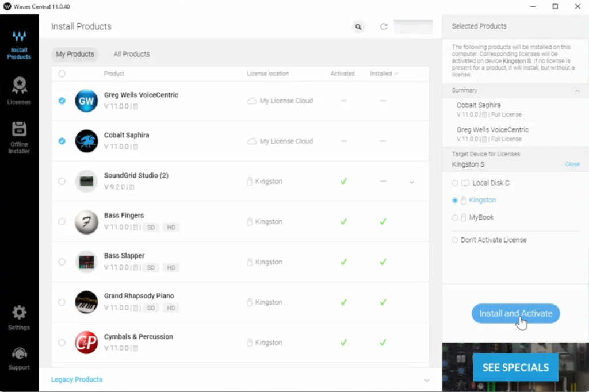Screen dimensions: 589x392
Task: Choose Local Disk C as target device
Action: click(x=455, y=183)
